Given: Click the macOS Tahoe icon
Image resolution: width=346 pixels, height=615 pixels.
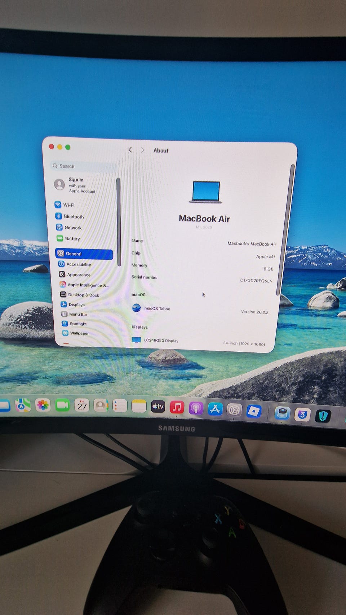Looking at the screenshot, I should tap(136, 308).
